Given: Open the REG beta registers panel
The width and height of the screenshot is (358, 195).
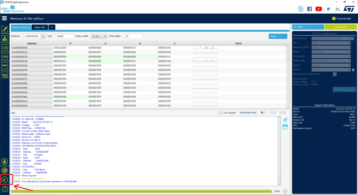Looking at the screenshot, I should pyautogui.click(x=5, y=75).
